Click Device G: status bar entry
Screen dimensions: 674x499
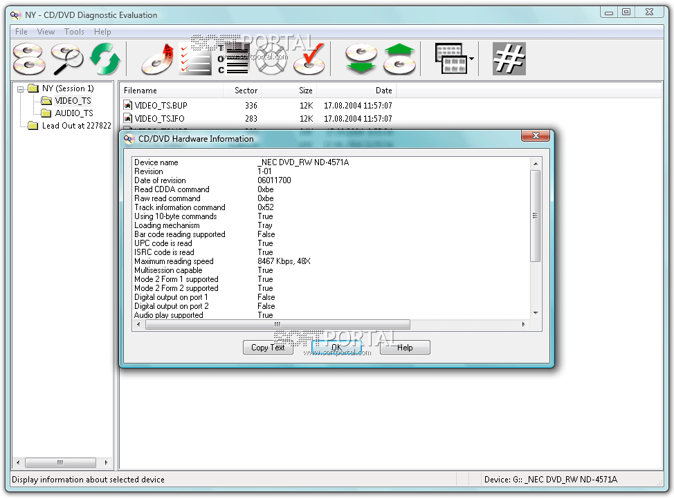551,480
